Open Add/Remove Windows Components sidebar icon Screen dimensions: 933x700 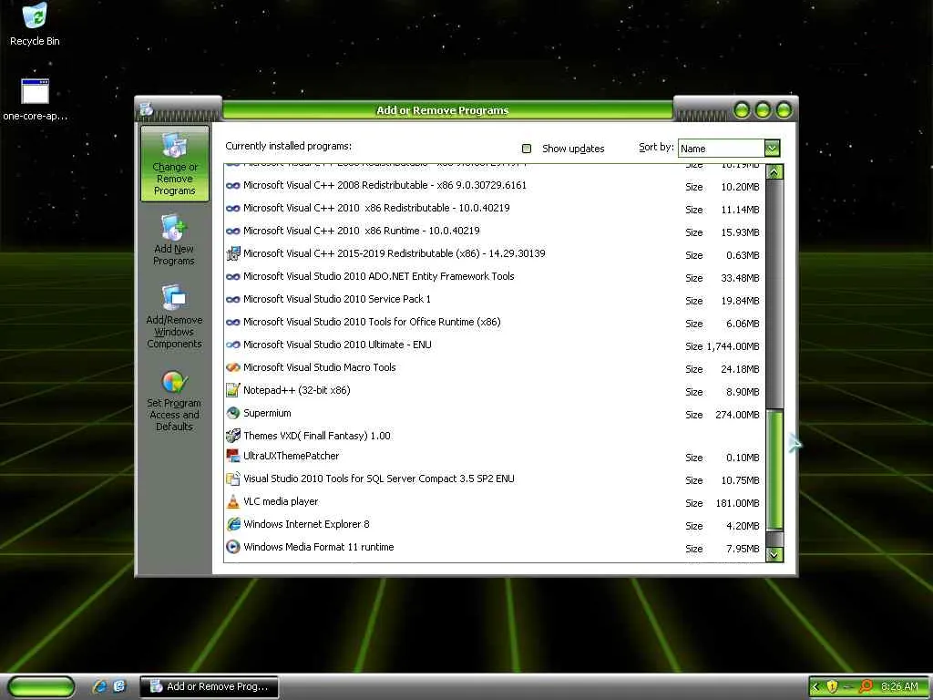coord(174,316)
